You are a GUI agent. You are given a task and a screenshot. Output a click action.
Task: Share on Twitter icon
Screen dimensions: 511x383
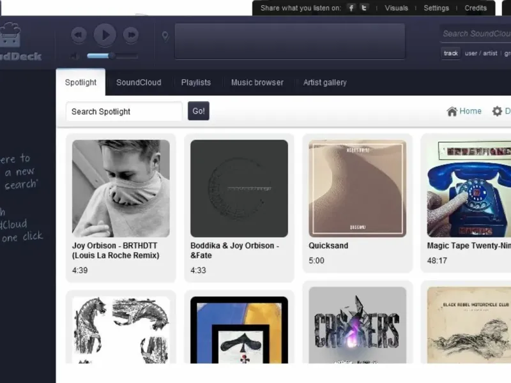point(364,8)
